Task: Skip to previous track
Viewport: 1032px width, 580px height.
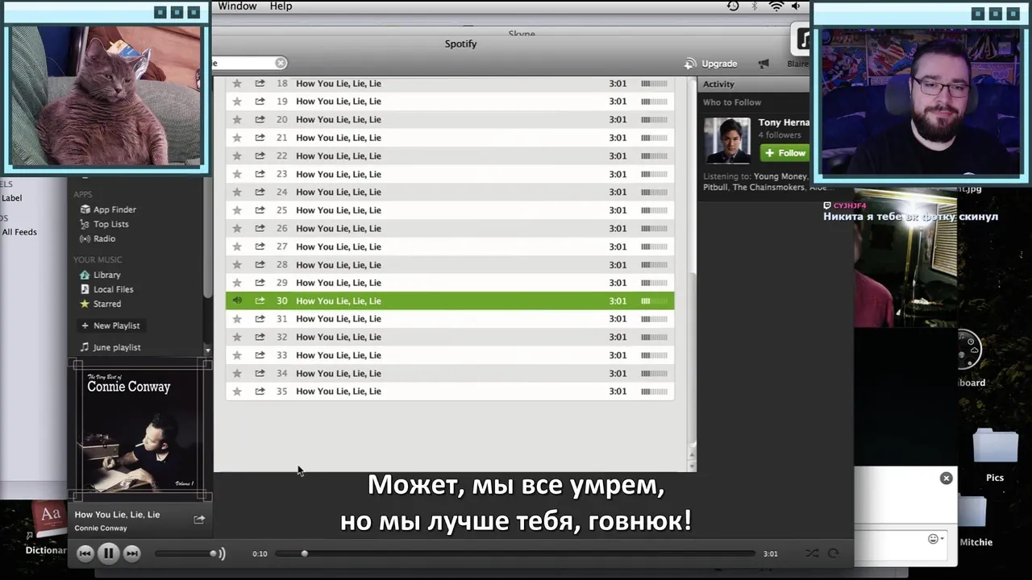Action: 85,553
